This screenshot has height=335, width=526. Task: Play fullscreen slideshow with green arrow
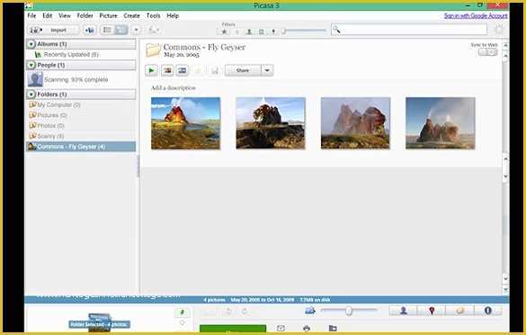(151, 70)
